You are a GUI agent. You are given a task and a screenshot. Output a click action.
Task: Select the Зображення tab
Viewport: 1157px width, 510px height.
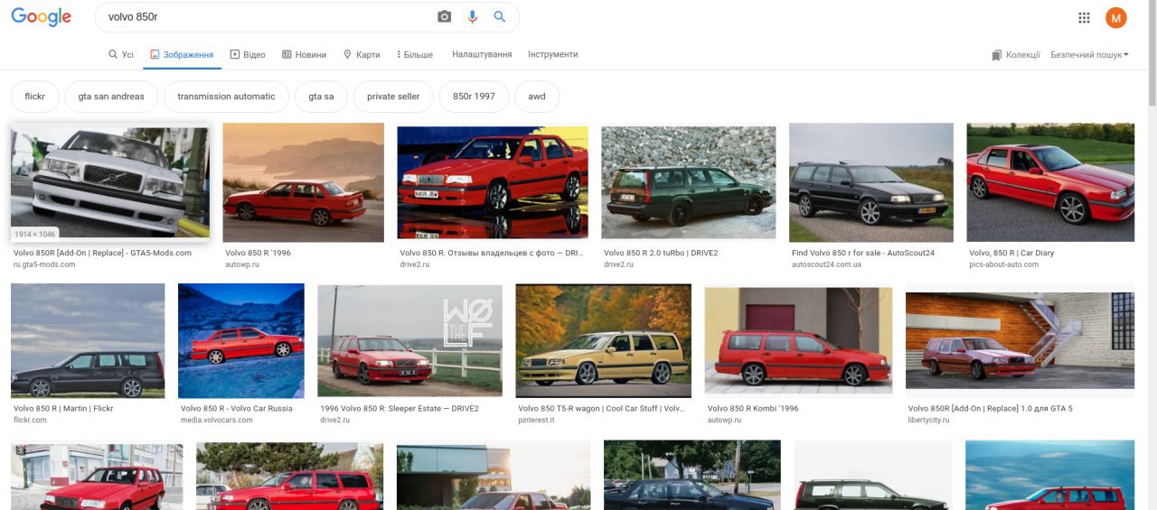point(182,55)
